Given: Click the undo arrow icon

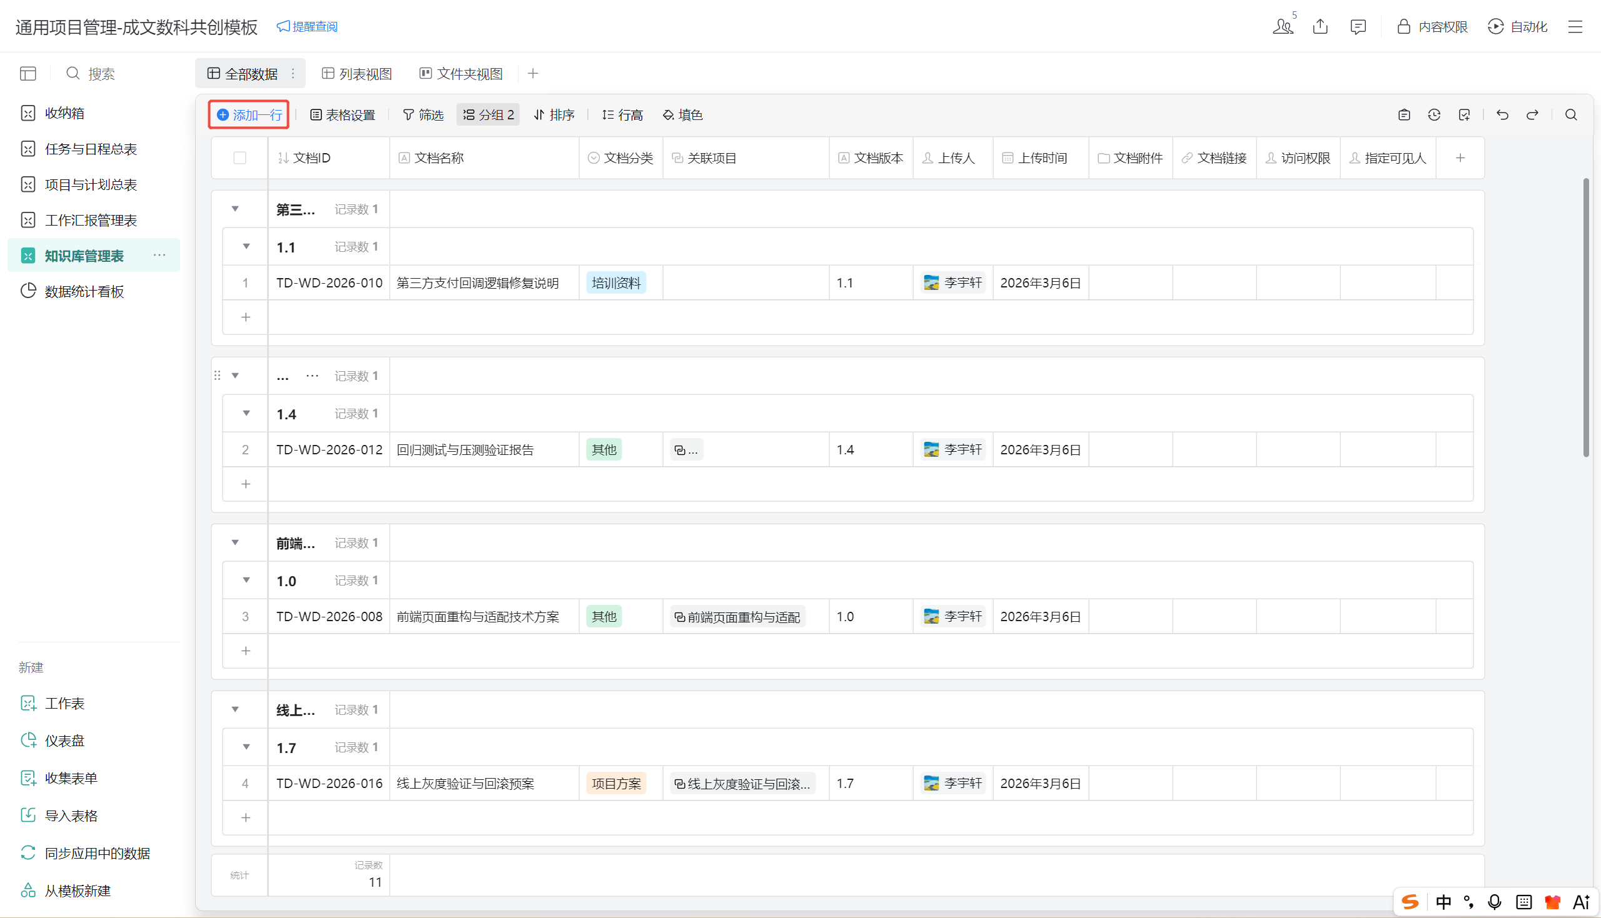Looking at the screenshot, I should (x=1502, y=115).
